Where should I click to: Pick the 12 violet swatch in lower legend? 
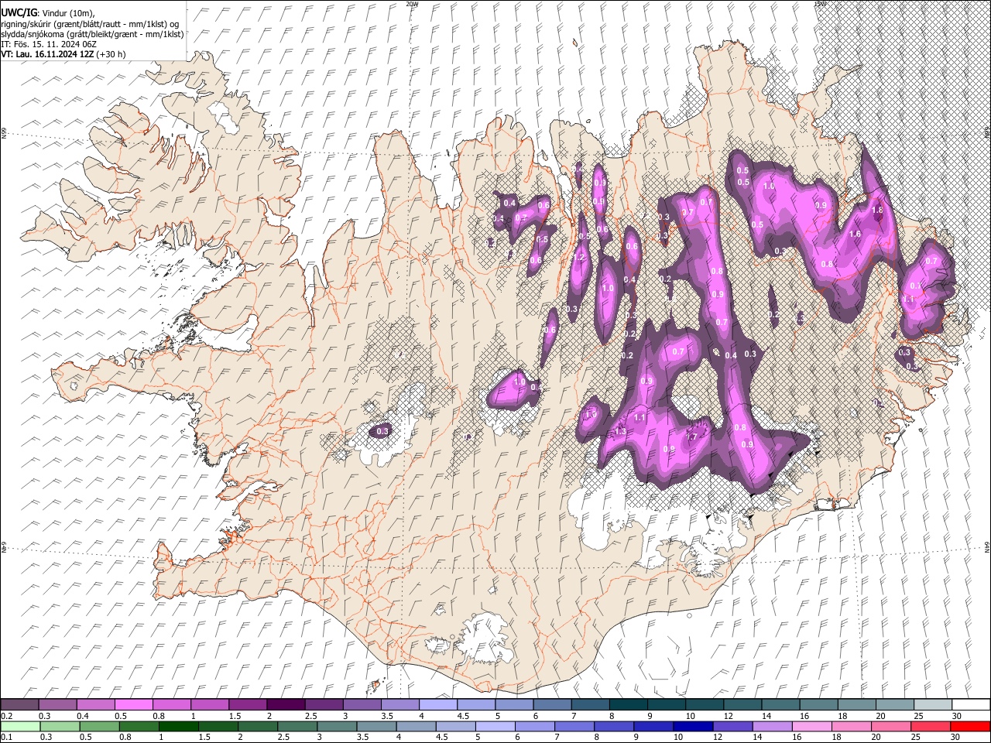click(x=732, y=726)
